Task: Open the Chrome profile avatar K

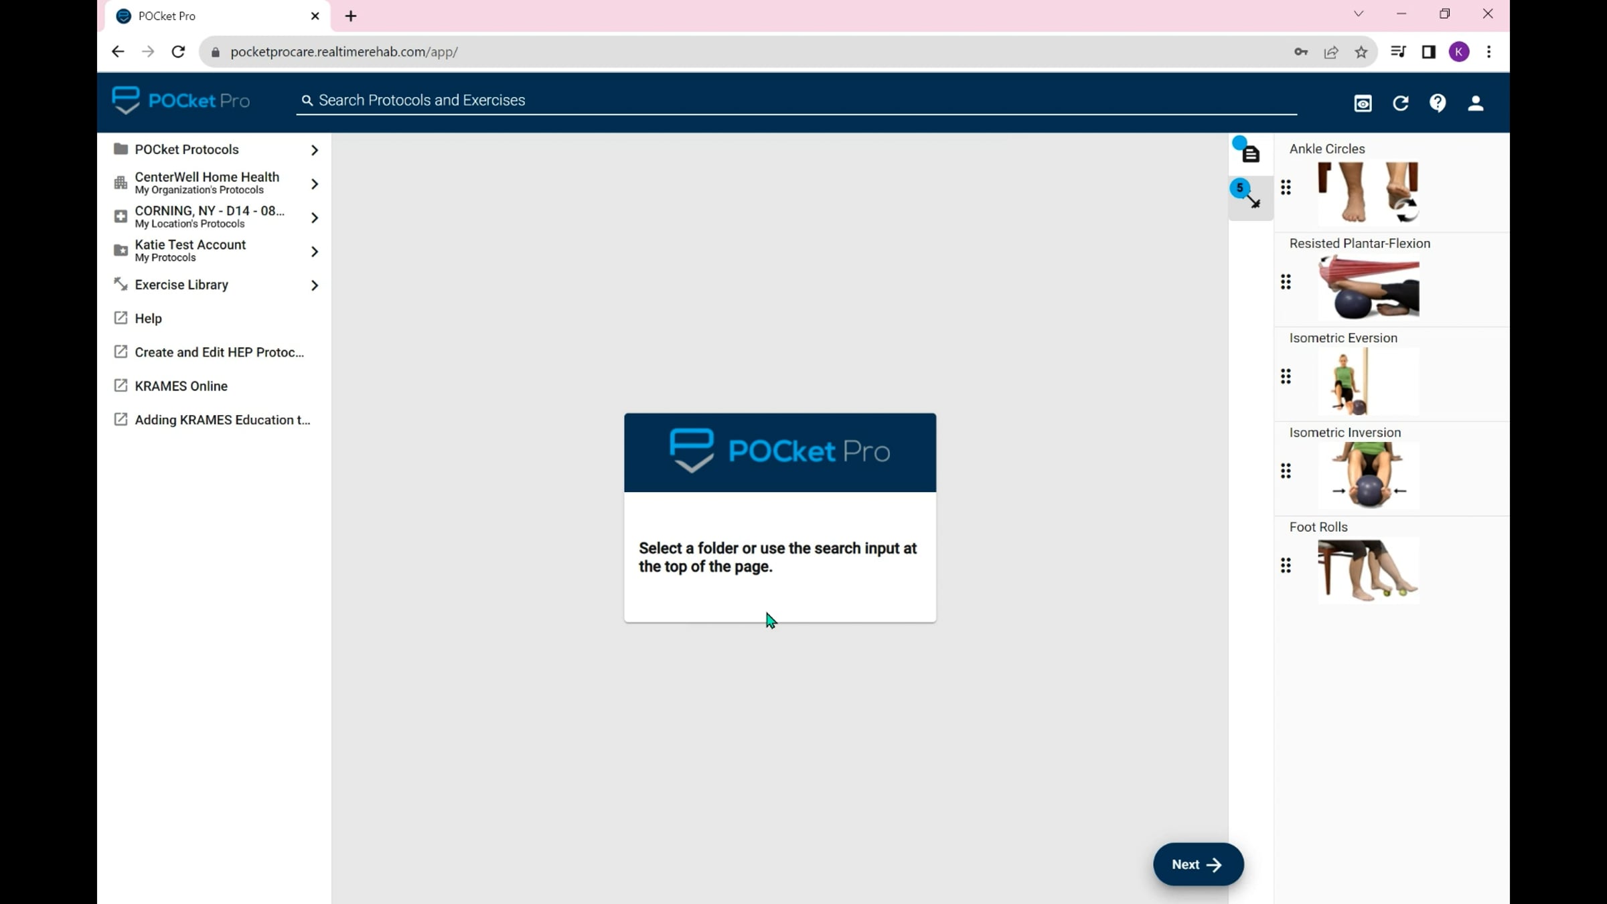Action: pyautogui.click(x=1459, y=52)
